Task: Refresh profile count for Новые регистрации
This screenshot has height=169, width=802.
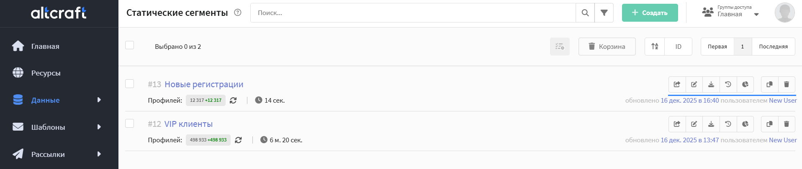Action: [x=233, y=101]
